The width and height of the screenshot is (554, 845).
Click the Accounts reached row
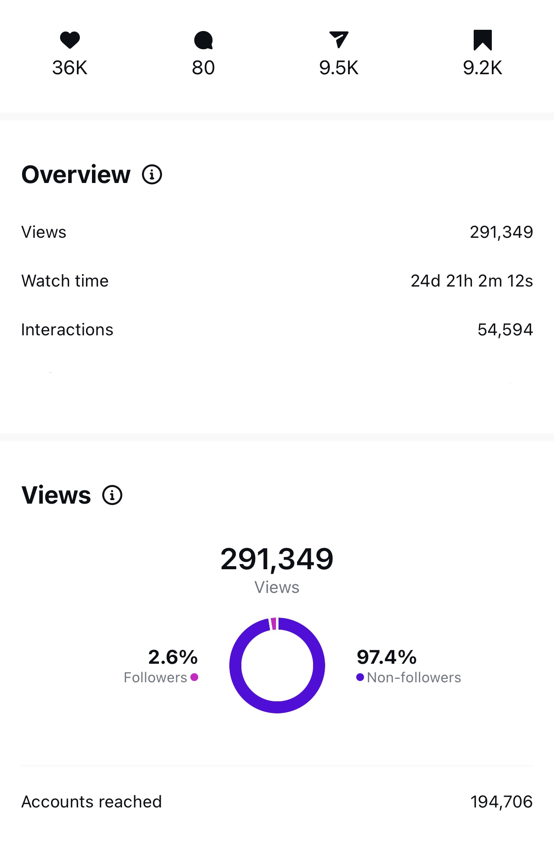pyautogui.click(x=277, y=802)
